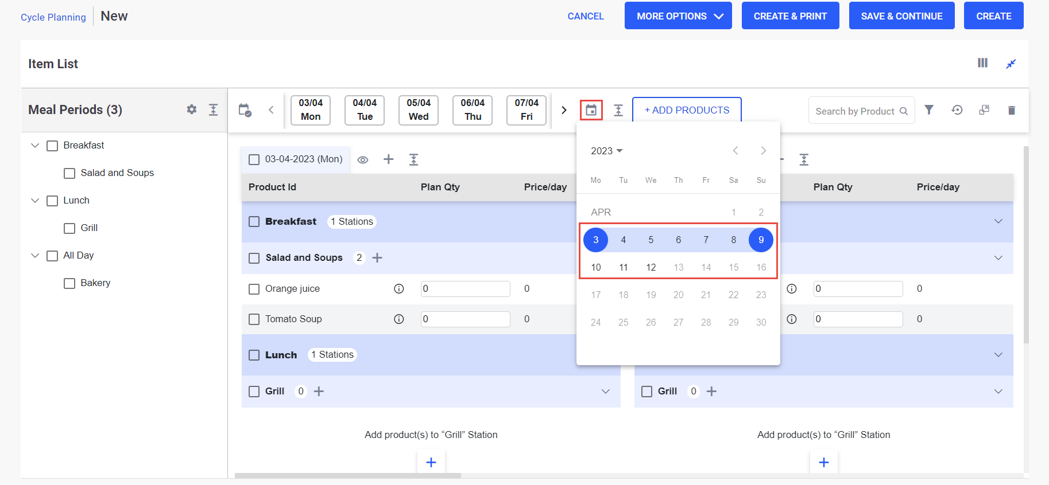Open the column layout icon in Item List

click(982, 63)
